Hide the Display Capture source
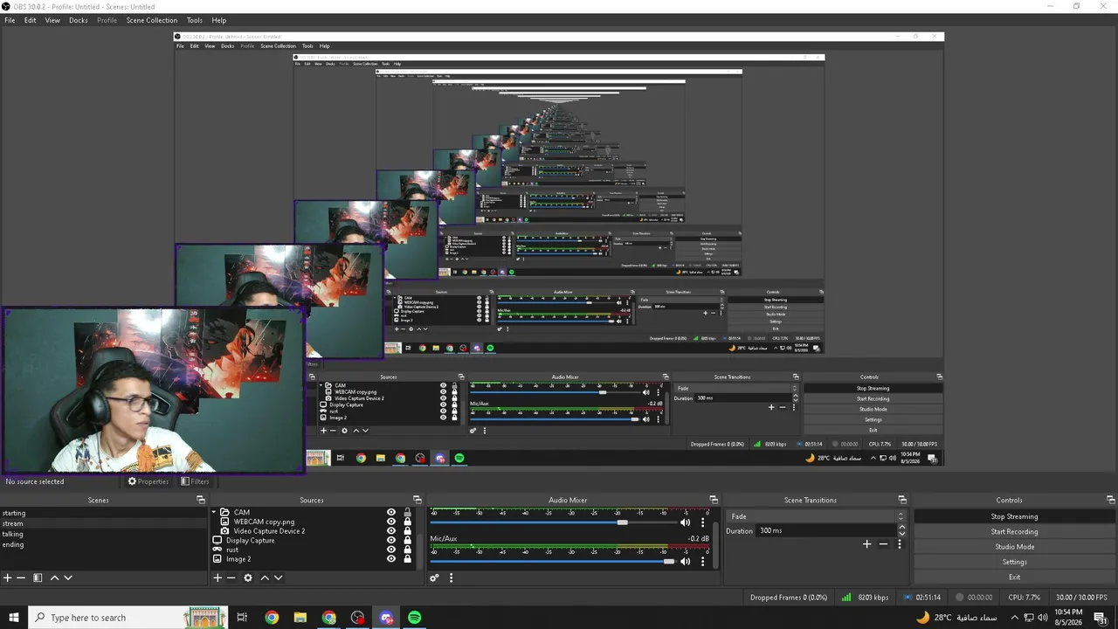The image size is (1118, 629). click(x=391, y=541)
